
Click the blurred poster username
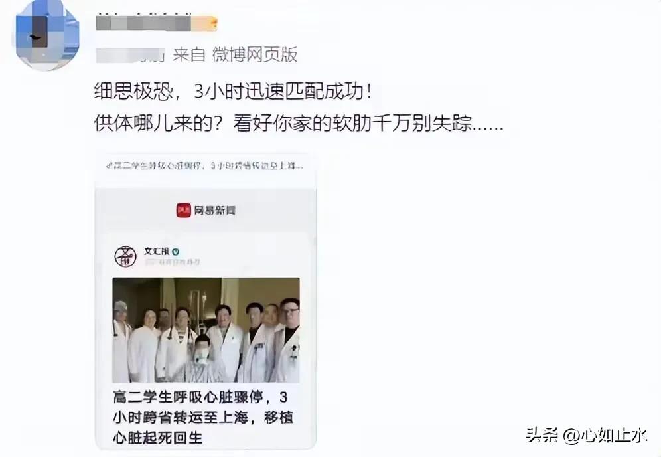click(143, 23)
